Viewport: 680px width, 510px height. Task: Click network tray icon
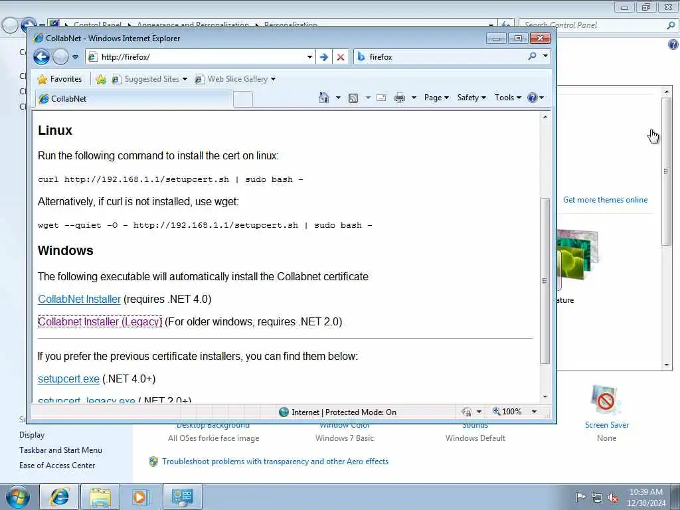point(597,498)
